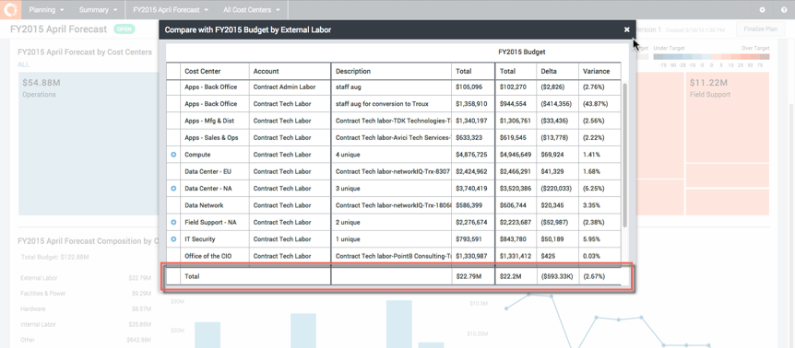Click the Finalize Plan button

point(761,29)
